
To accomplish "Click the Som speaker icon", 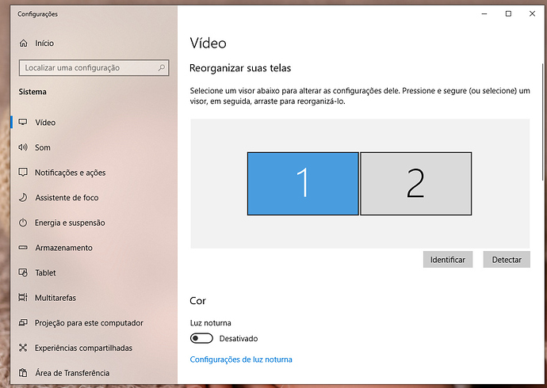I will (23, 147).
